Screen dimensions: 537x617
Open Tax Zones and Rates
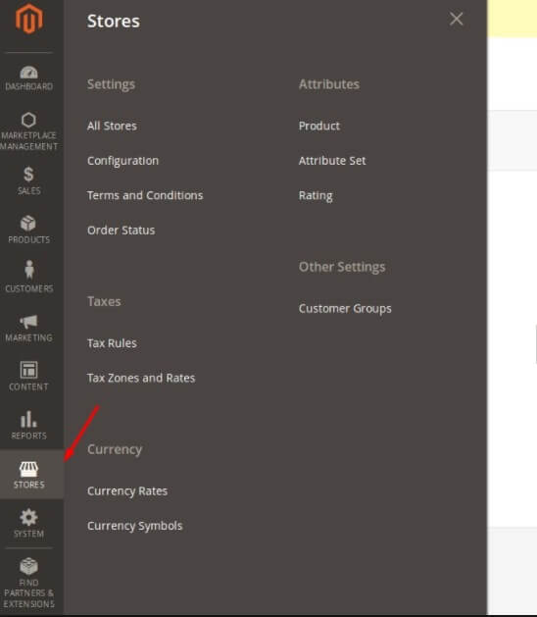(x=141, y=378)
